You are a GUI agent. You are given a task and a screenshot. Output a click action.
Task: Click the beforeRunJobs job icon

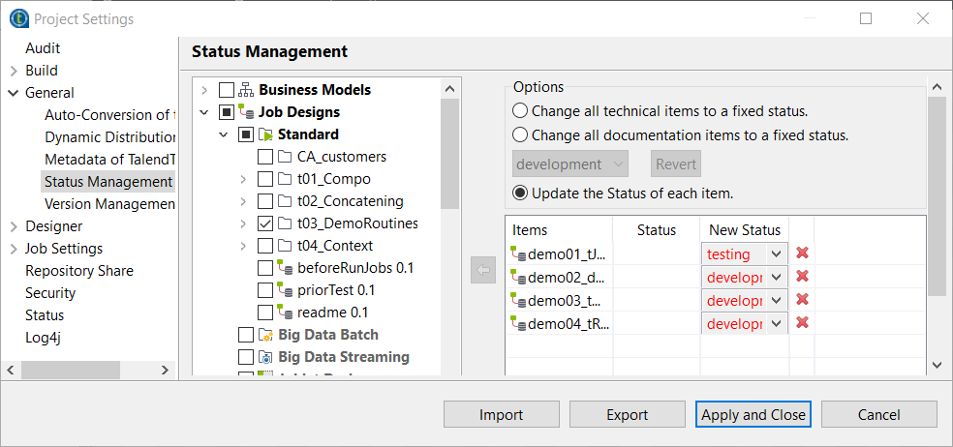coord(285,268)
